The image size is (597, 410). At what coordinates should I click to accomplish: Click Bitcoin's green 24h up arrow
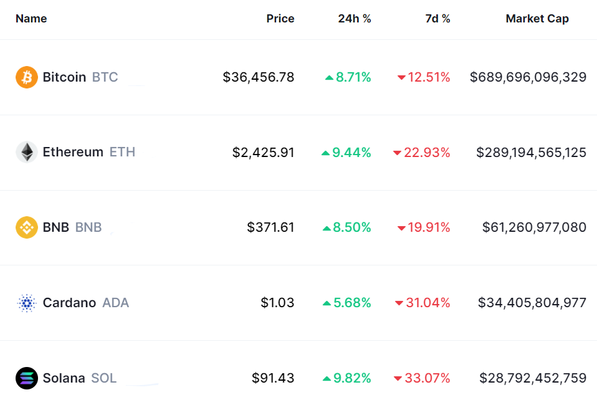pos(329,78)
